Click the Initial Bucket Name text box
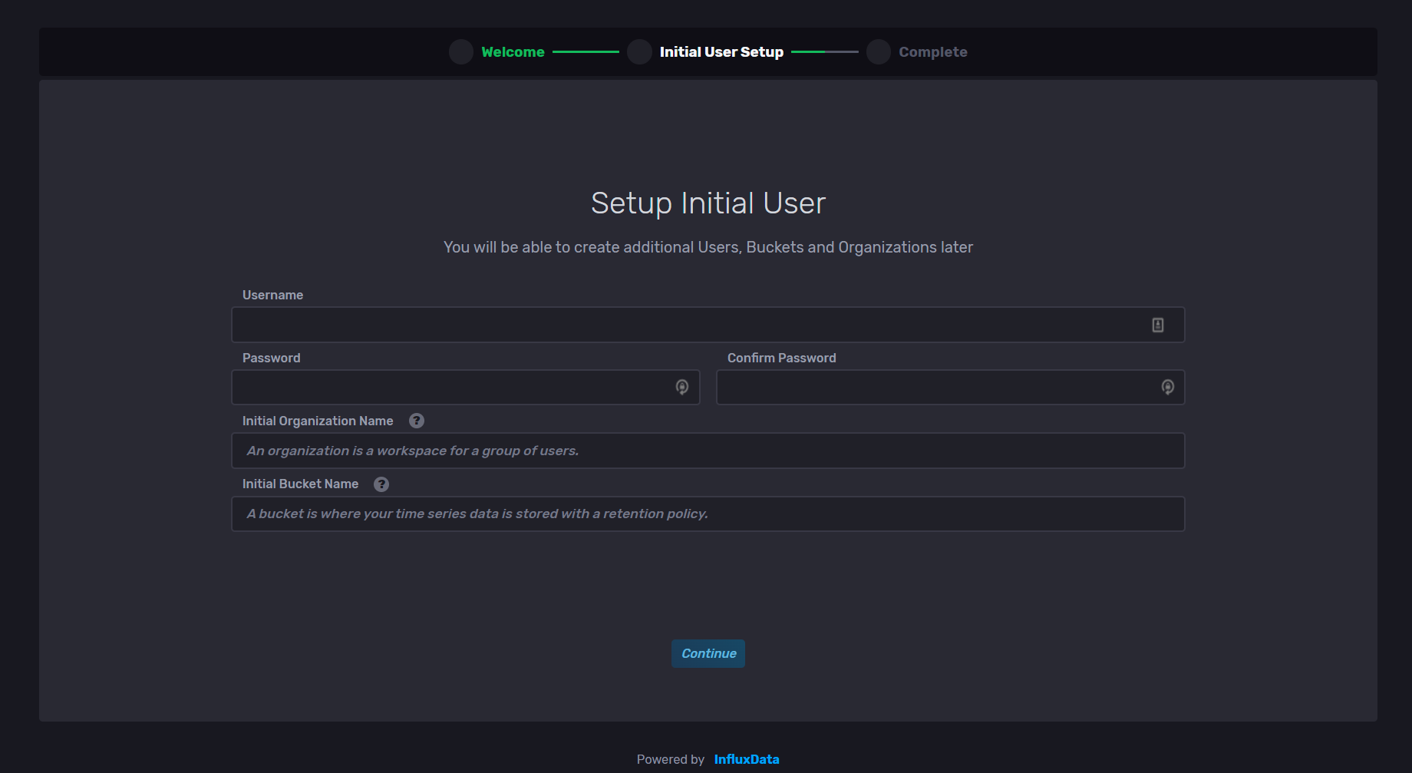Screen dimensions: 1412x773 pos(691,514)
